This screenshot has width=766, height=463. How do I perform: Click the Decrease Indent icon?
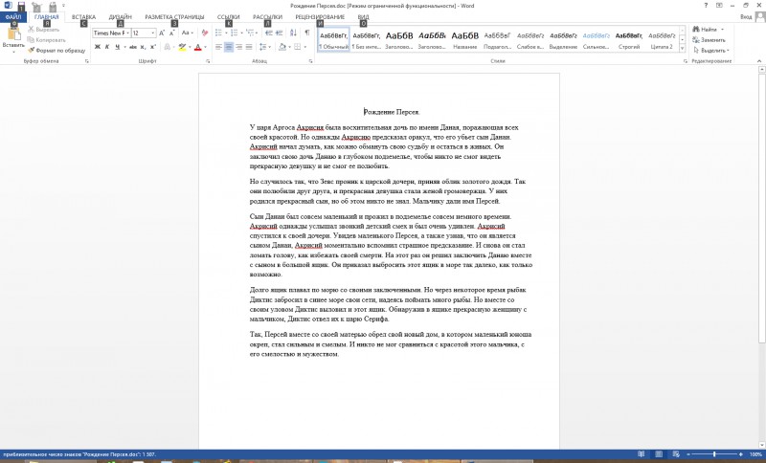coord(269,33)
